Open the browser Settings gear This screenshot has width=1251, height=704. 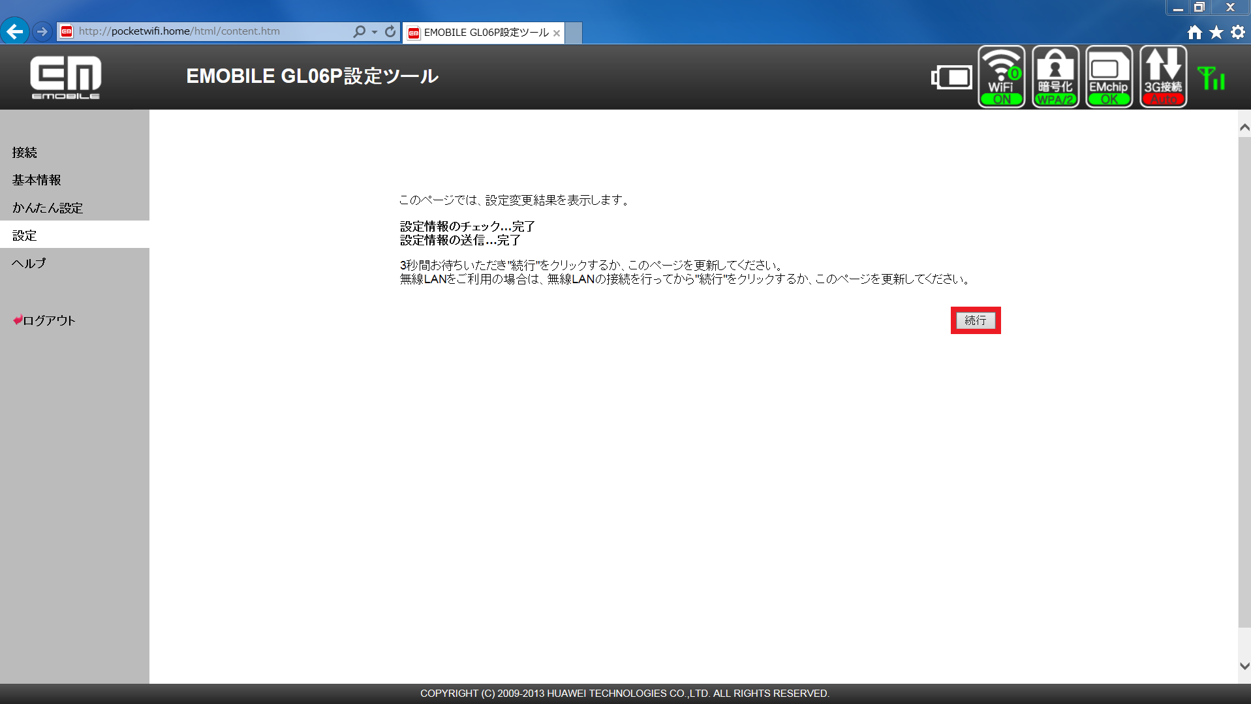click(1238, 31)
